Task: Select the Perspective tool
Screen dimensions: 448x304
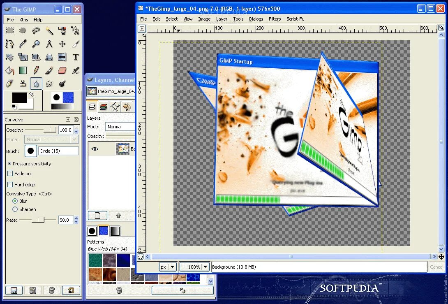Action: point(49,57)
